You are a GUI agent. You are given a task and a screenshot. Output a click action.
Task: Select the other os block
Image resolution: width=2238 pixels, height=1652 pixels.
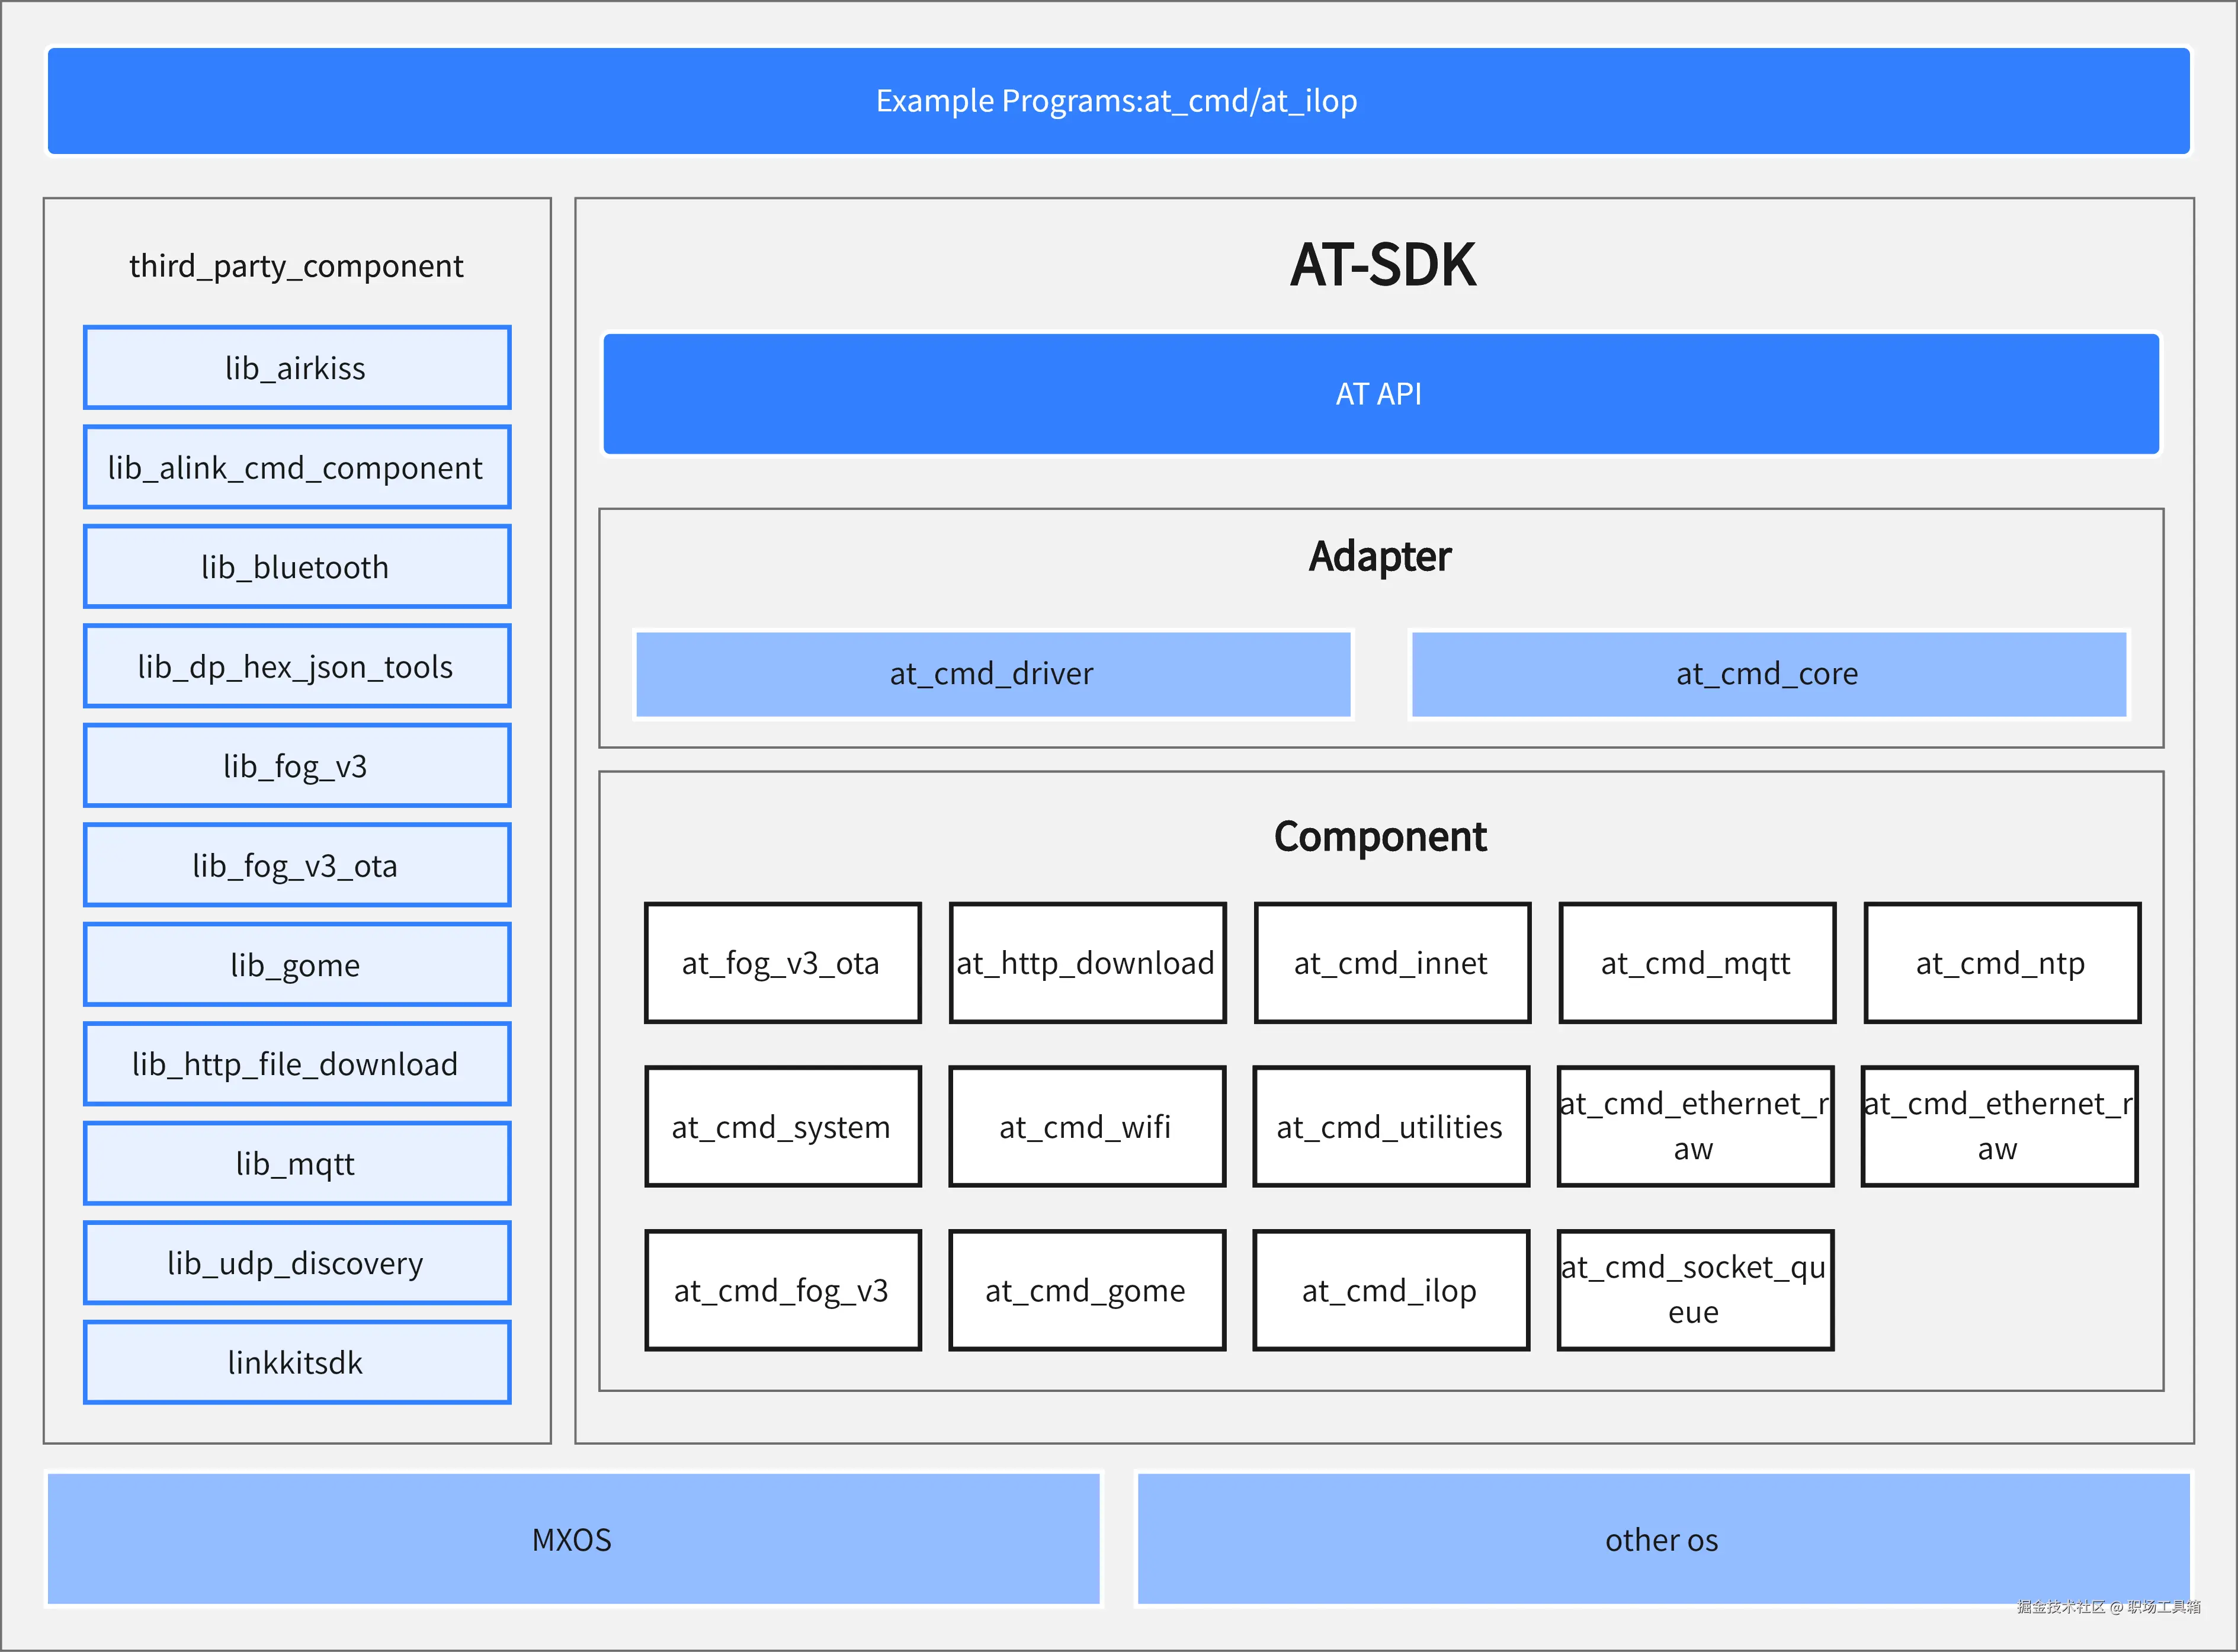point(1662,1539)
